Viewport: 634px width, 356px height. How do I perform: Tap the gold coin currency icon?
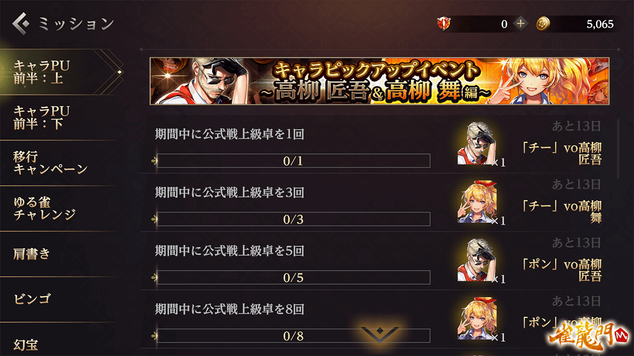[x=543, y=23]
